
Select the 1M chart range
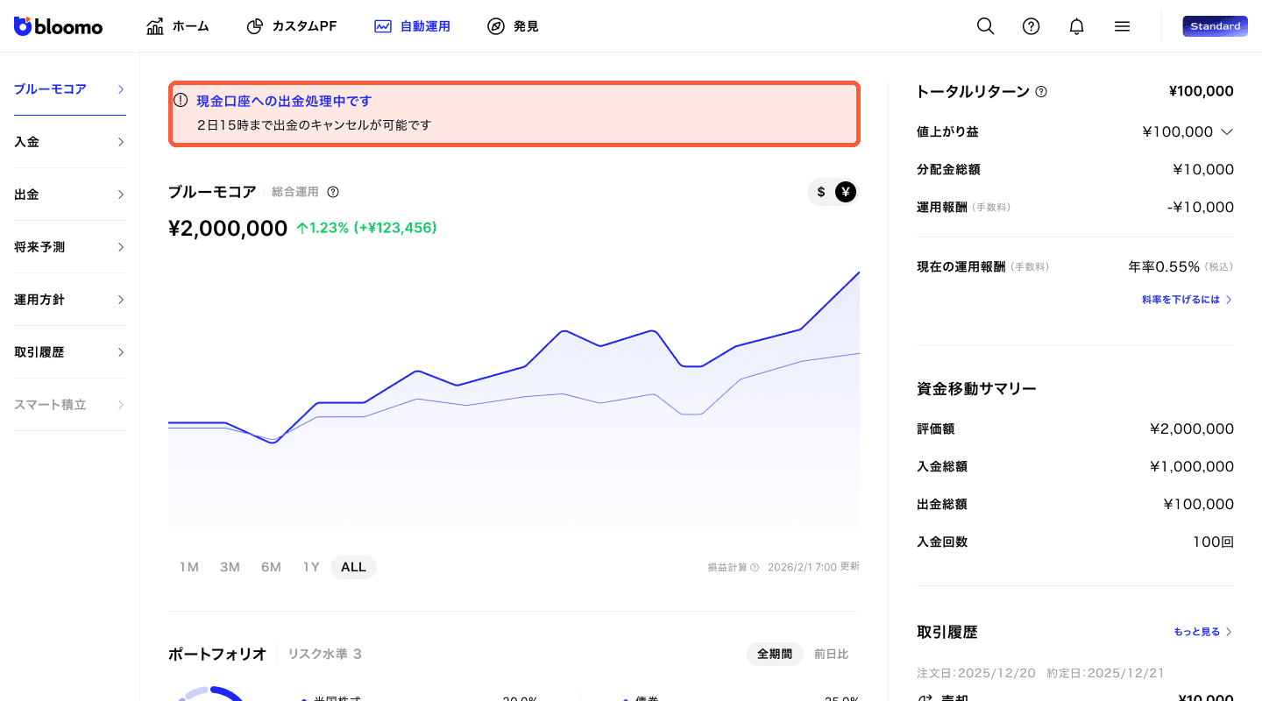click(x=189, y=567)
